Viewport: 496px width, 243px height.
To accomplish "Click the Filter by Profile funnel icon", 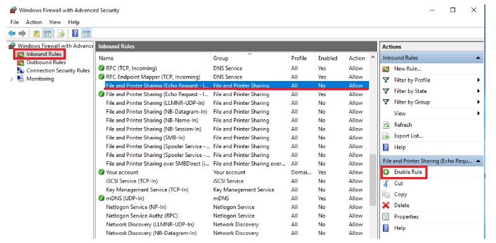I will click(x=386, y=80).
